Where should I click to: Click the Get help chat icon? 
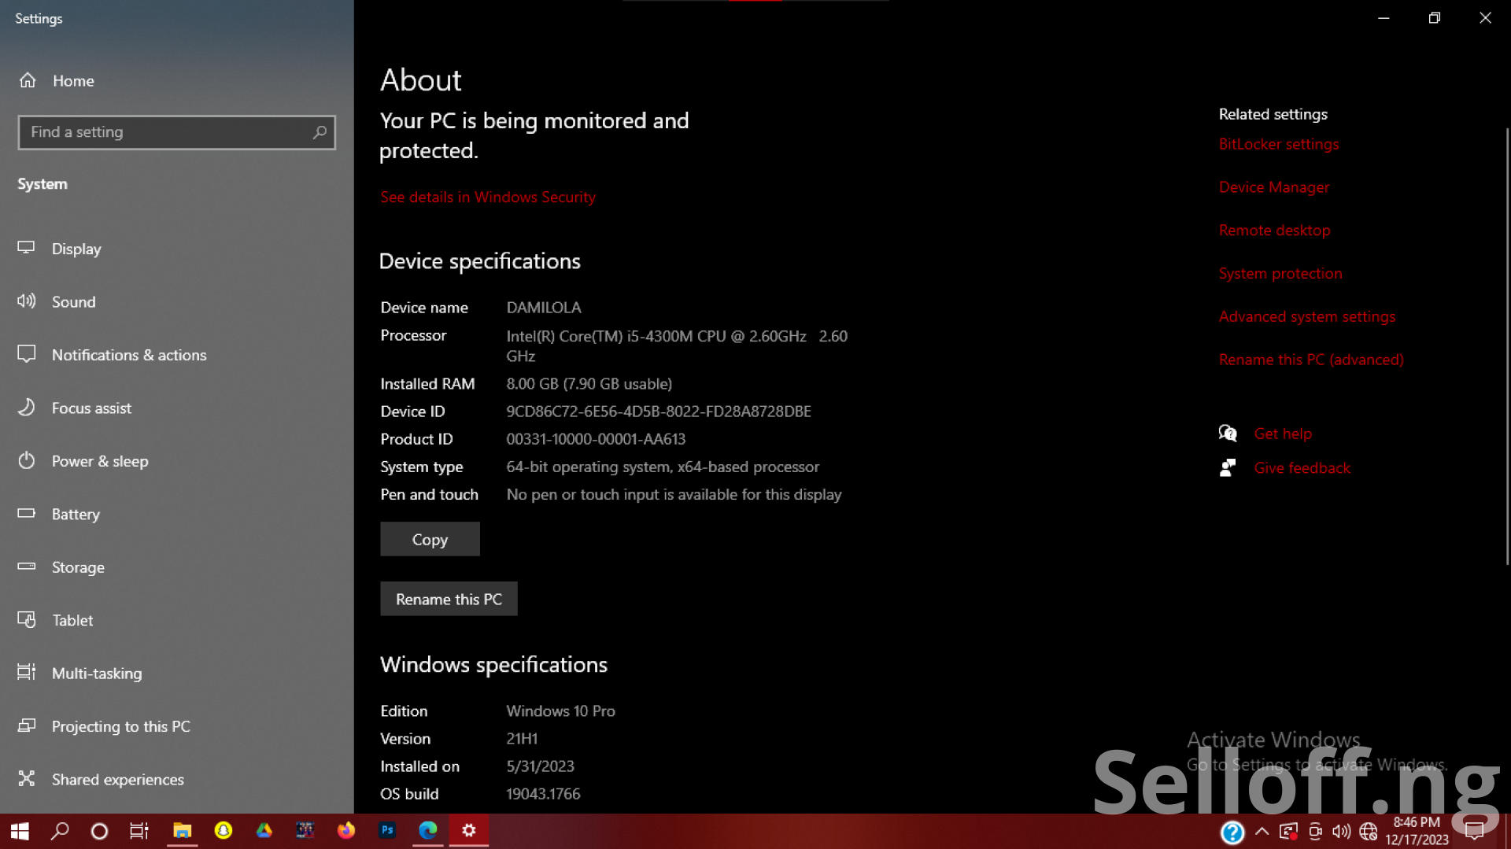(x=1228, y=433)
